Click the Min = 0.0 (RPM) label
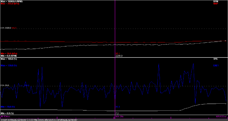This screenshot has width=228, height=121. pos(10,56)
